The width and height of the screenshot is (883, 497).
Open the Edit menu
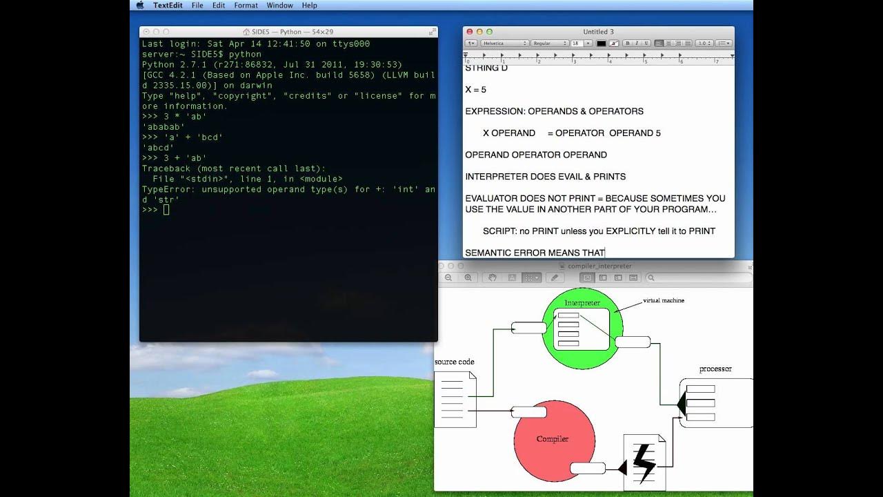point(219,5)
